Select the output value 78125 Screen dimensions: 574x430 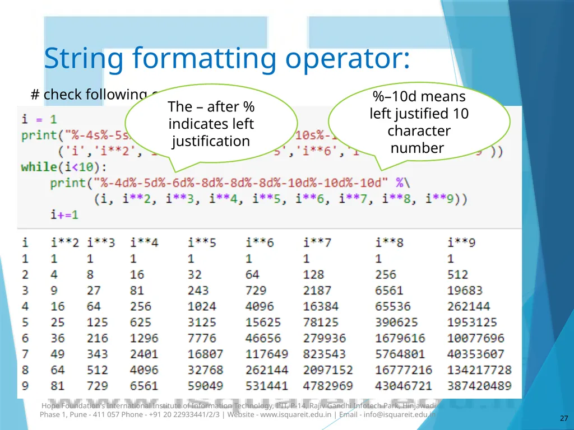tap(321, 322)
